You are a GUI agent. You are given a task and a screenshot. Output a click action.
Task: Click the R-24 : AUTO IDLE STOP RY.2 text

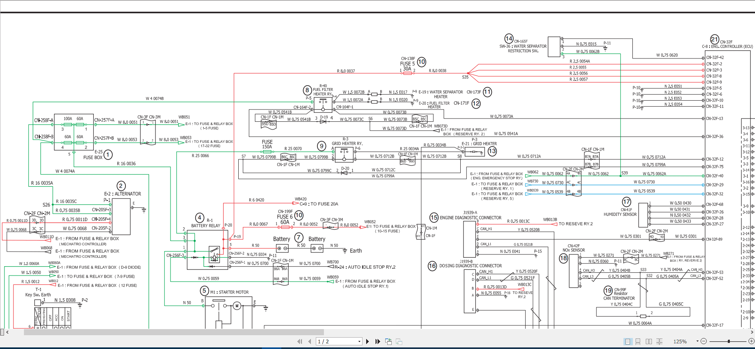pyautogui.click(x=365, y=267)
